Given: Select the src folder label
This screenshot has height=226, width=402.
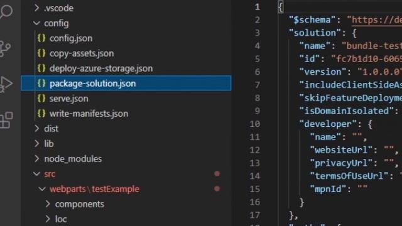Looking at the screenshot, I should (x=50, y=174).
